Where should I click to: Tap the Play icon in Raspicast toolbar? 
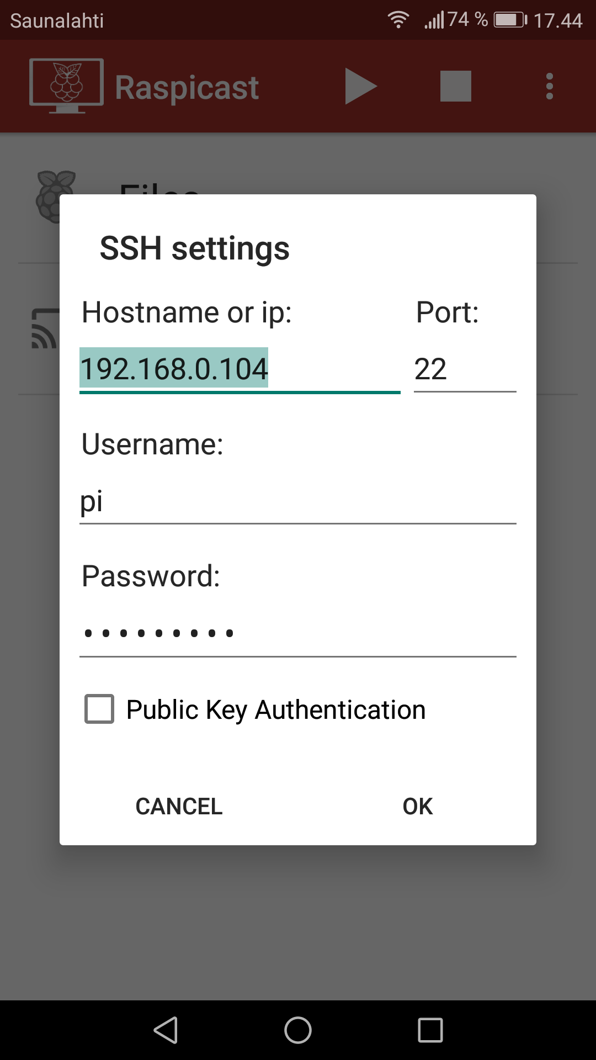point(361,86)
